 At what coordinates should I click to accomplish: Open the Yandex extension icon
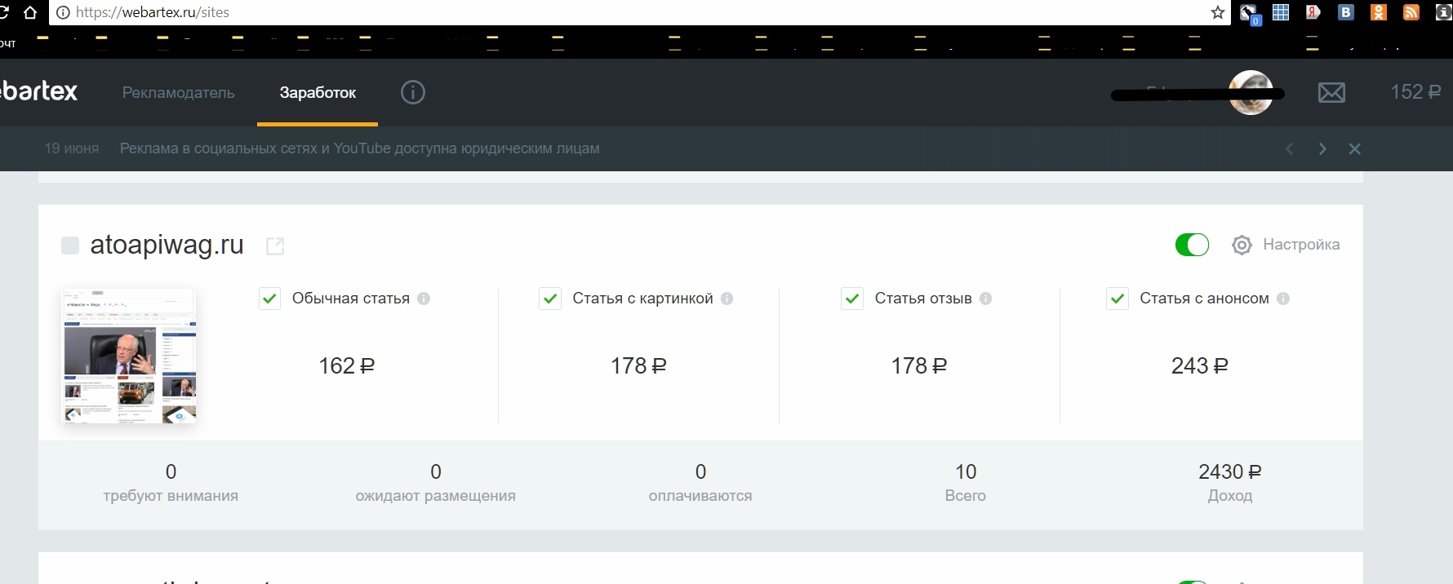pyautogui.click(x=1313, y=12)
